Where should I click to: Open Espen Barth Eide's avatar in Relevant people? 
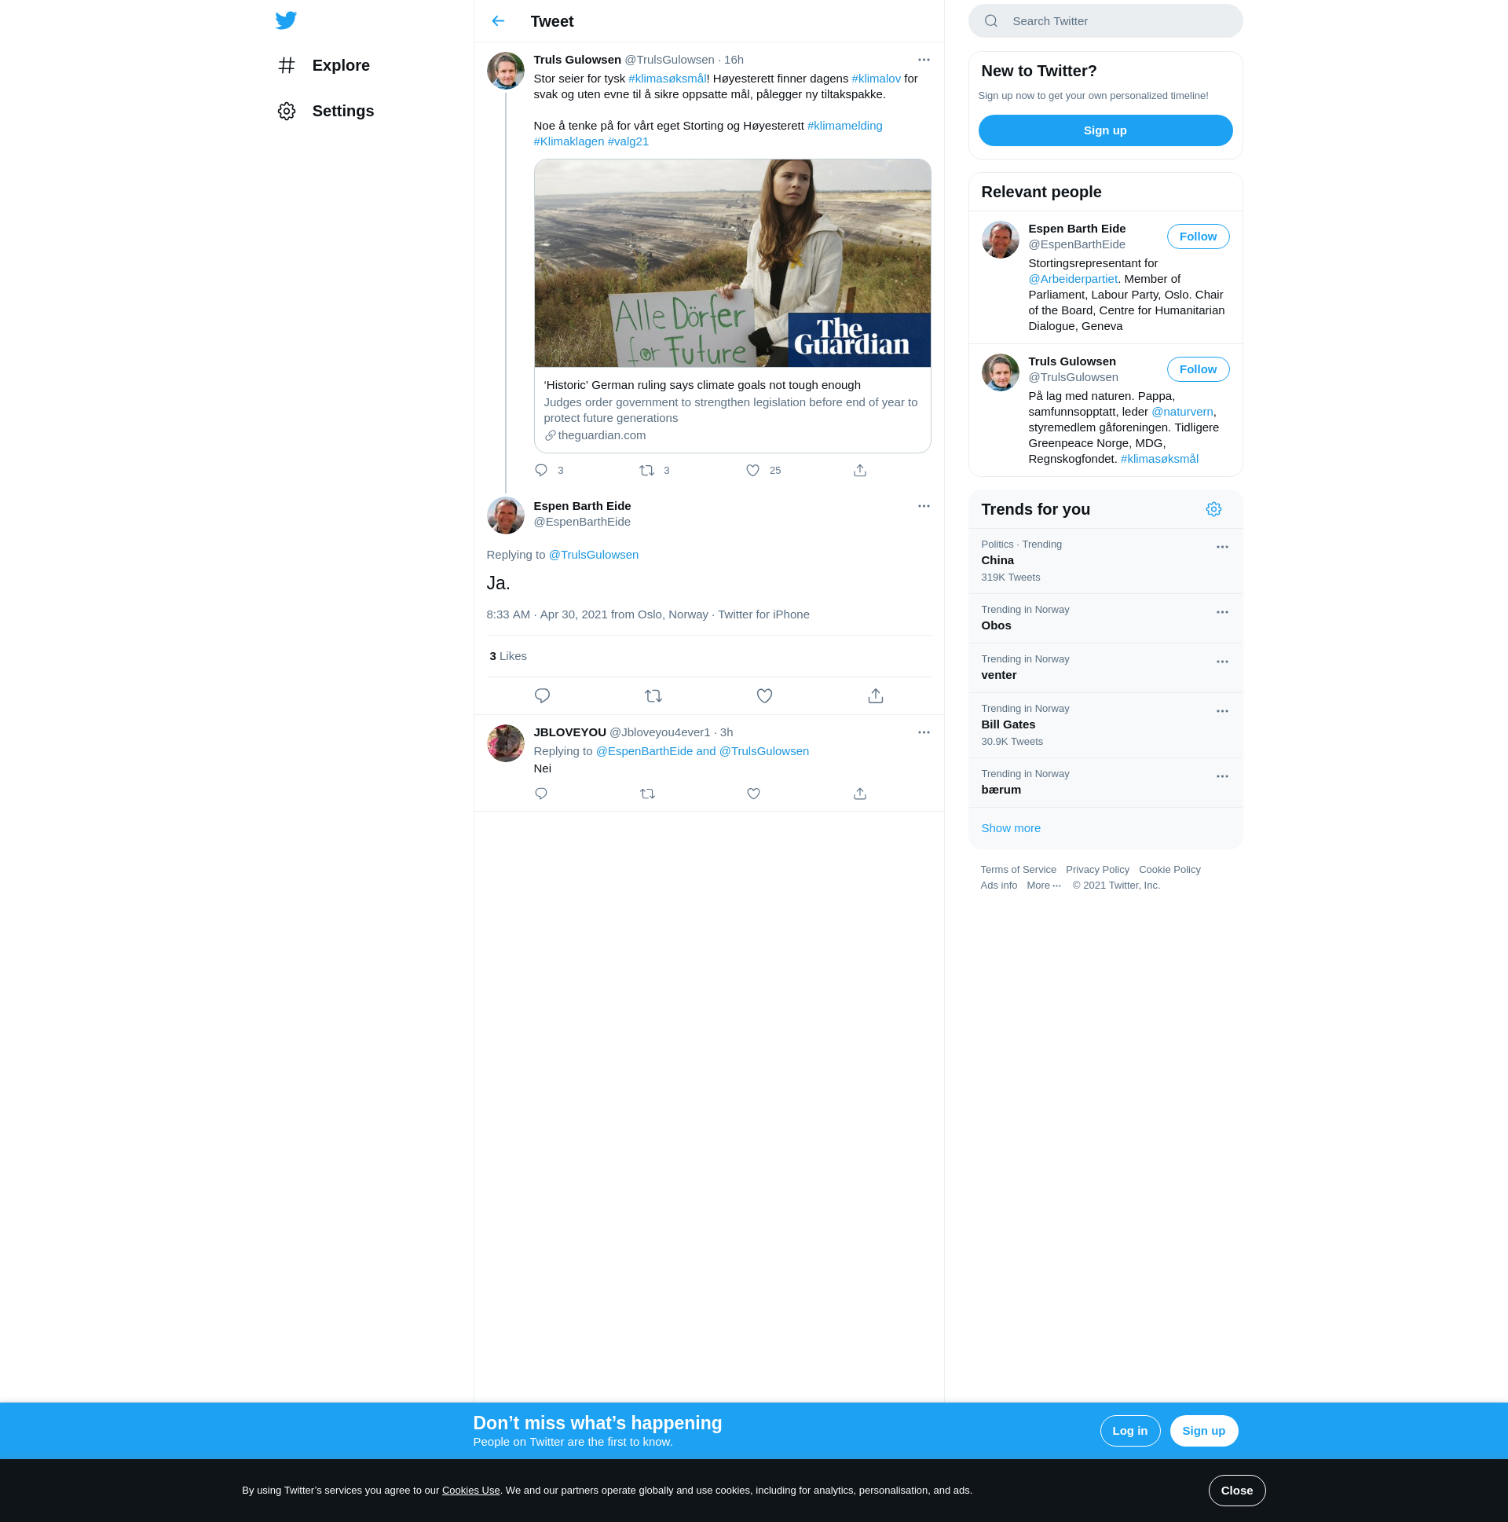(1000, 240)
